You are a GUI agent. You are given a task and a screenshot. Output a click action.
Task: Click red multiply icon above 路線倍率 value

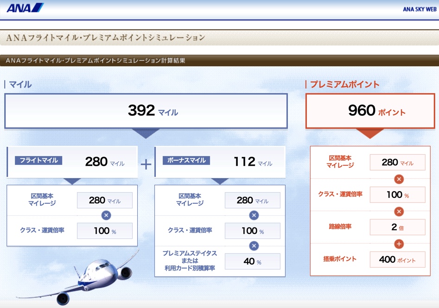click(399, 212)
